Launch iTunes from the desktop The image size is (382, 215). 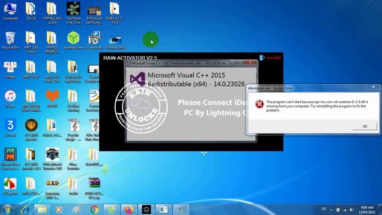coord(10,99)
